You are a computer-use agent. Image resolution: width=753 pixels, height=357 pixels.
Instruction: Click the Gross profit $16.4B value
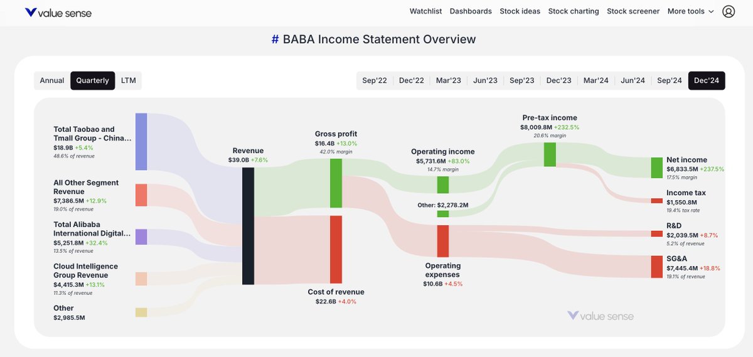[x=326, y=144]
